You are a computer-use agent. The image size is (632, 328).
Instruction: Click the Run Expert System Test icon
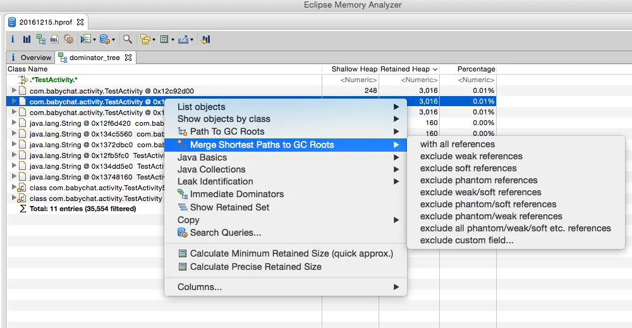pos(85,39)
